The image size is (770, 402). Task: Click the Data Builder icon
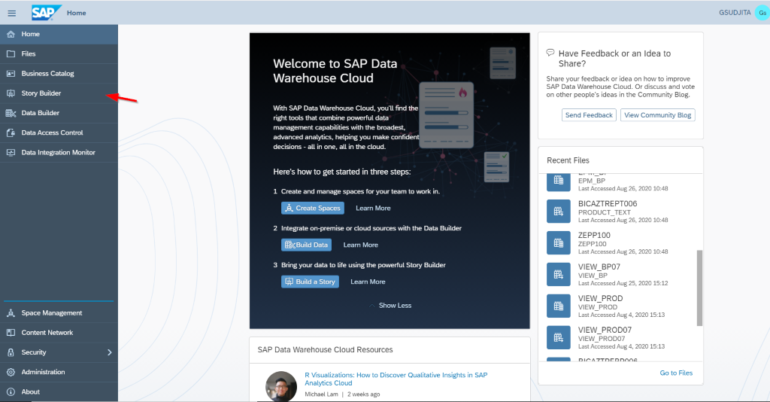(11, 113)
